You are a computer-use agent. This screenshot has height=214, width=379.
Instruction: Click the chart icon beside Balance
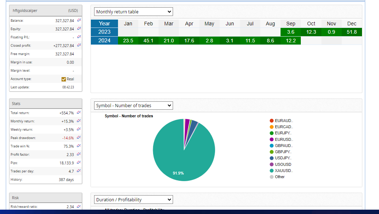(x=79, y=21)
